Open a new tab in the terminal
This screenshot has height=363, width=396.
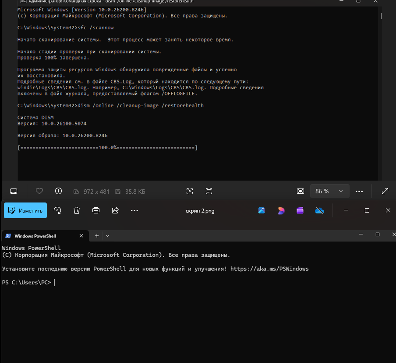97,236
